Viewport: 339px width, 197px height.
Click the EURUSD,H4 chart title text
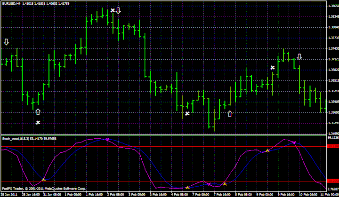11,3
